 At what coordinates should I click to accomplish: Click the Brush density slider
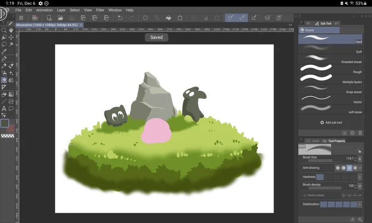point(325,188)
